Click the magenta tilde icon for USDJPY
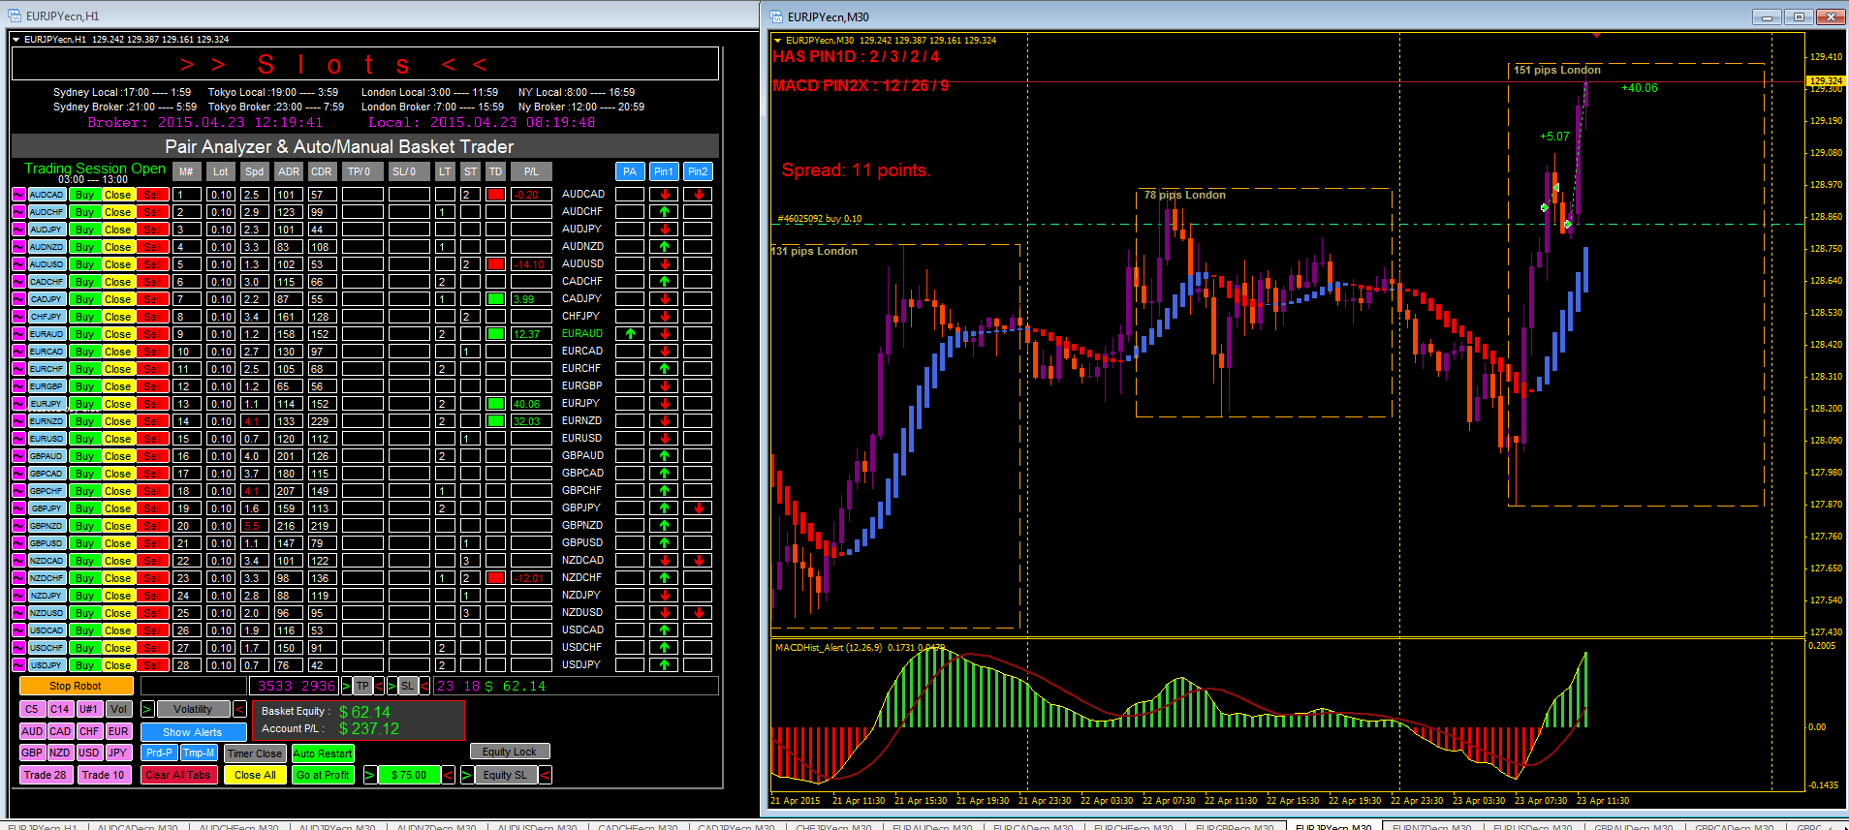This screenshot has width=1849, height=830. [18, 665]
